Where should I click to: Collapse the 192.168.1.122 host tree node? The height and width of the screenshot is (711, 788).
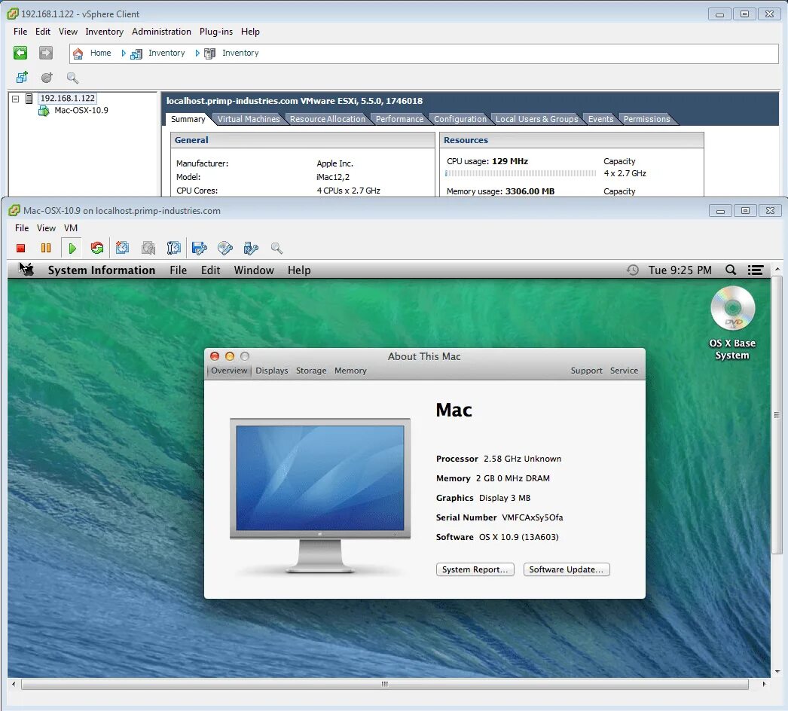(16, 99)
